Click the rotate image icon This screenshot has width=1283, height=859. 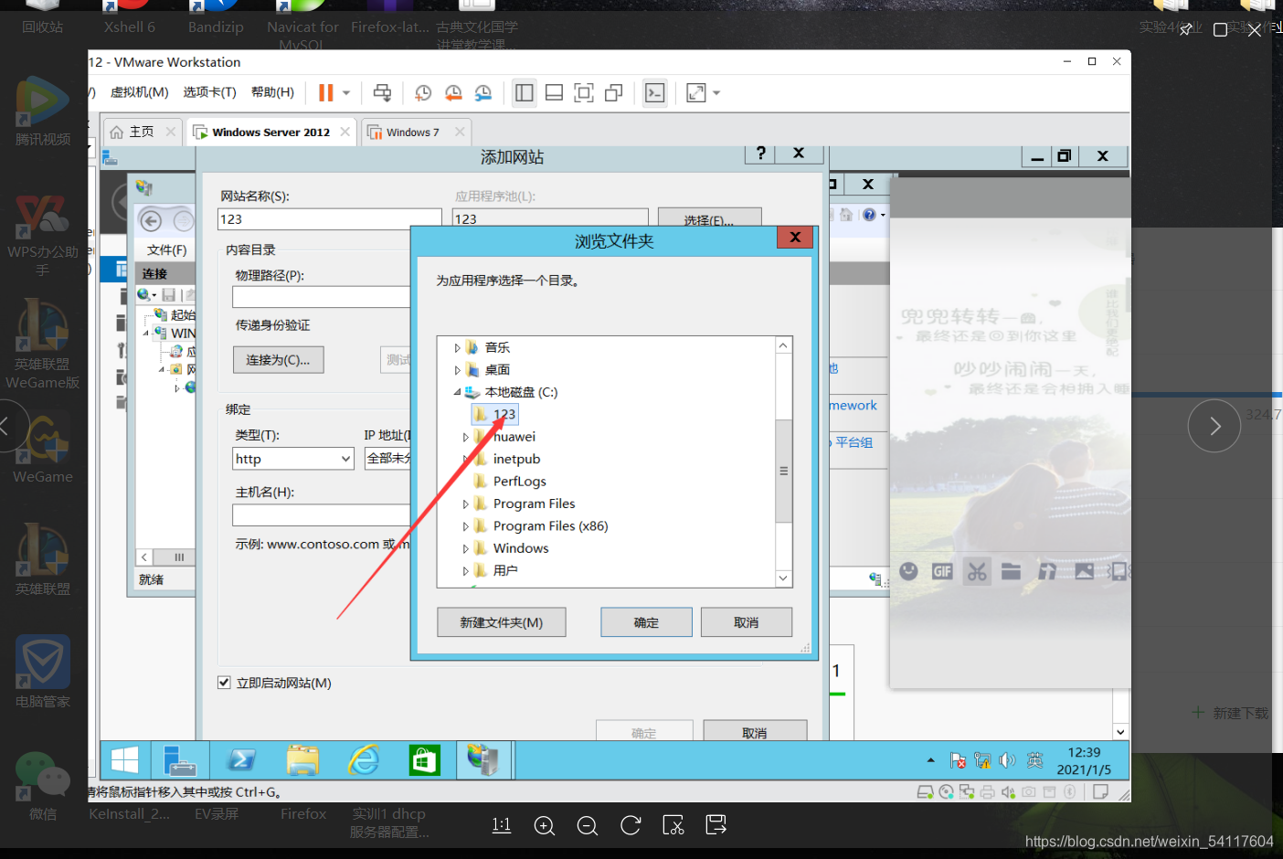(x=631, y=826)
